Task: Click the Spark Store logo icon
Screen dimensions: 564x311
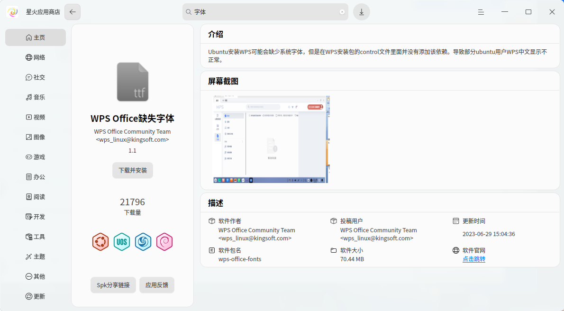Action: [13, 12]
